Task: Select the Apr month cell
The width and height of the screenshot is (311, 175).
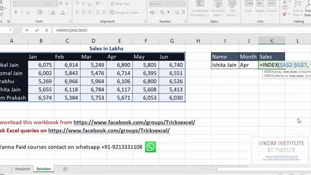Action: pos(249,65)
